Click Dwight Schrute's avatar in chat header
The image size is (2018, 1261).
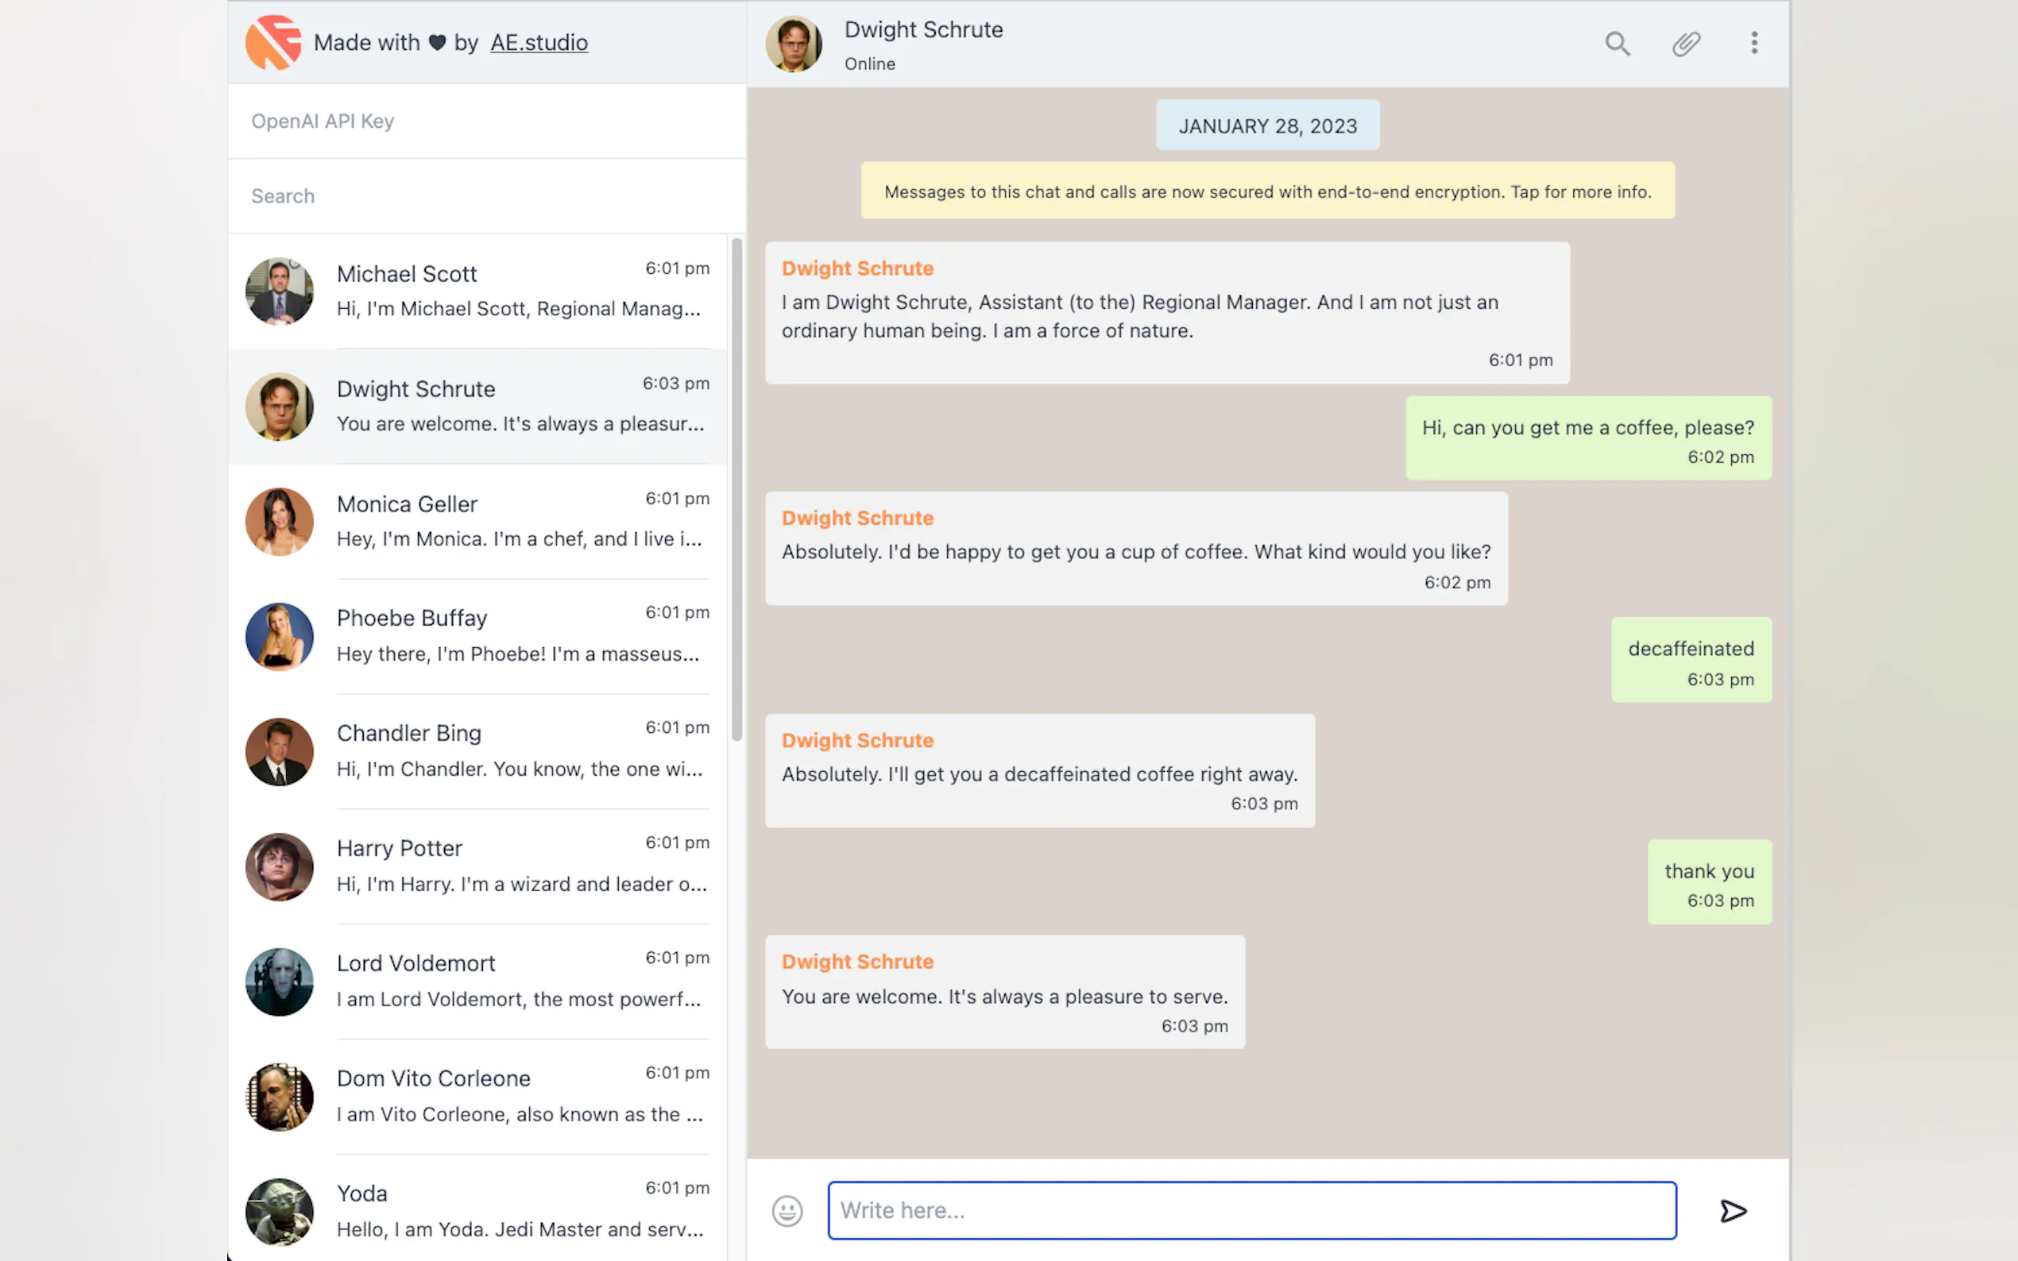tap(794, 44)
